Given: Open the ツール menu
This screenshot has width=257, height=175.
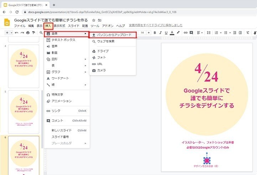Looking at the screenshot, I should 95,26.
